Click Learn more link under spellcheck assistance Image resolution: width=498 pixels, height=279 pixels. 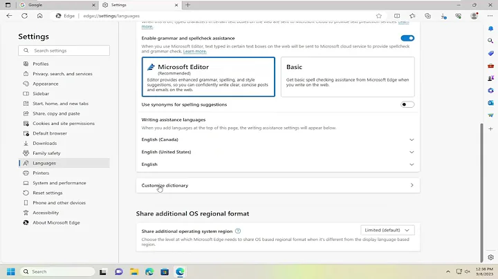click(x=194, y=51)
